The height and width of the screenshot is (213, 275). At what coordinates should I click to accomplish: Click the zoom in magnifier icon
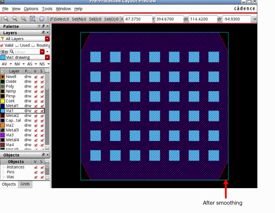[x=6, y=18]
